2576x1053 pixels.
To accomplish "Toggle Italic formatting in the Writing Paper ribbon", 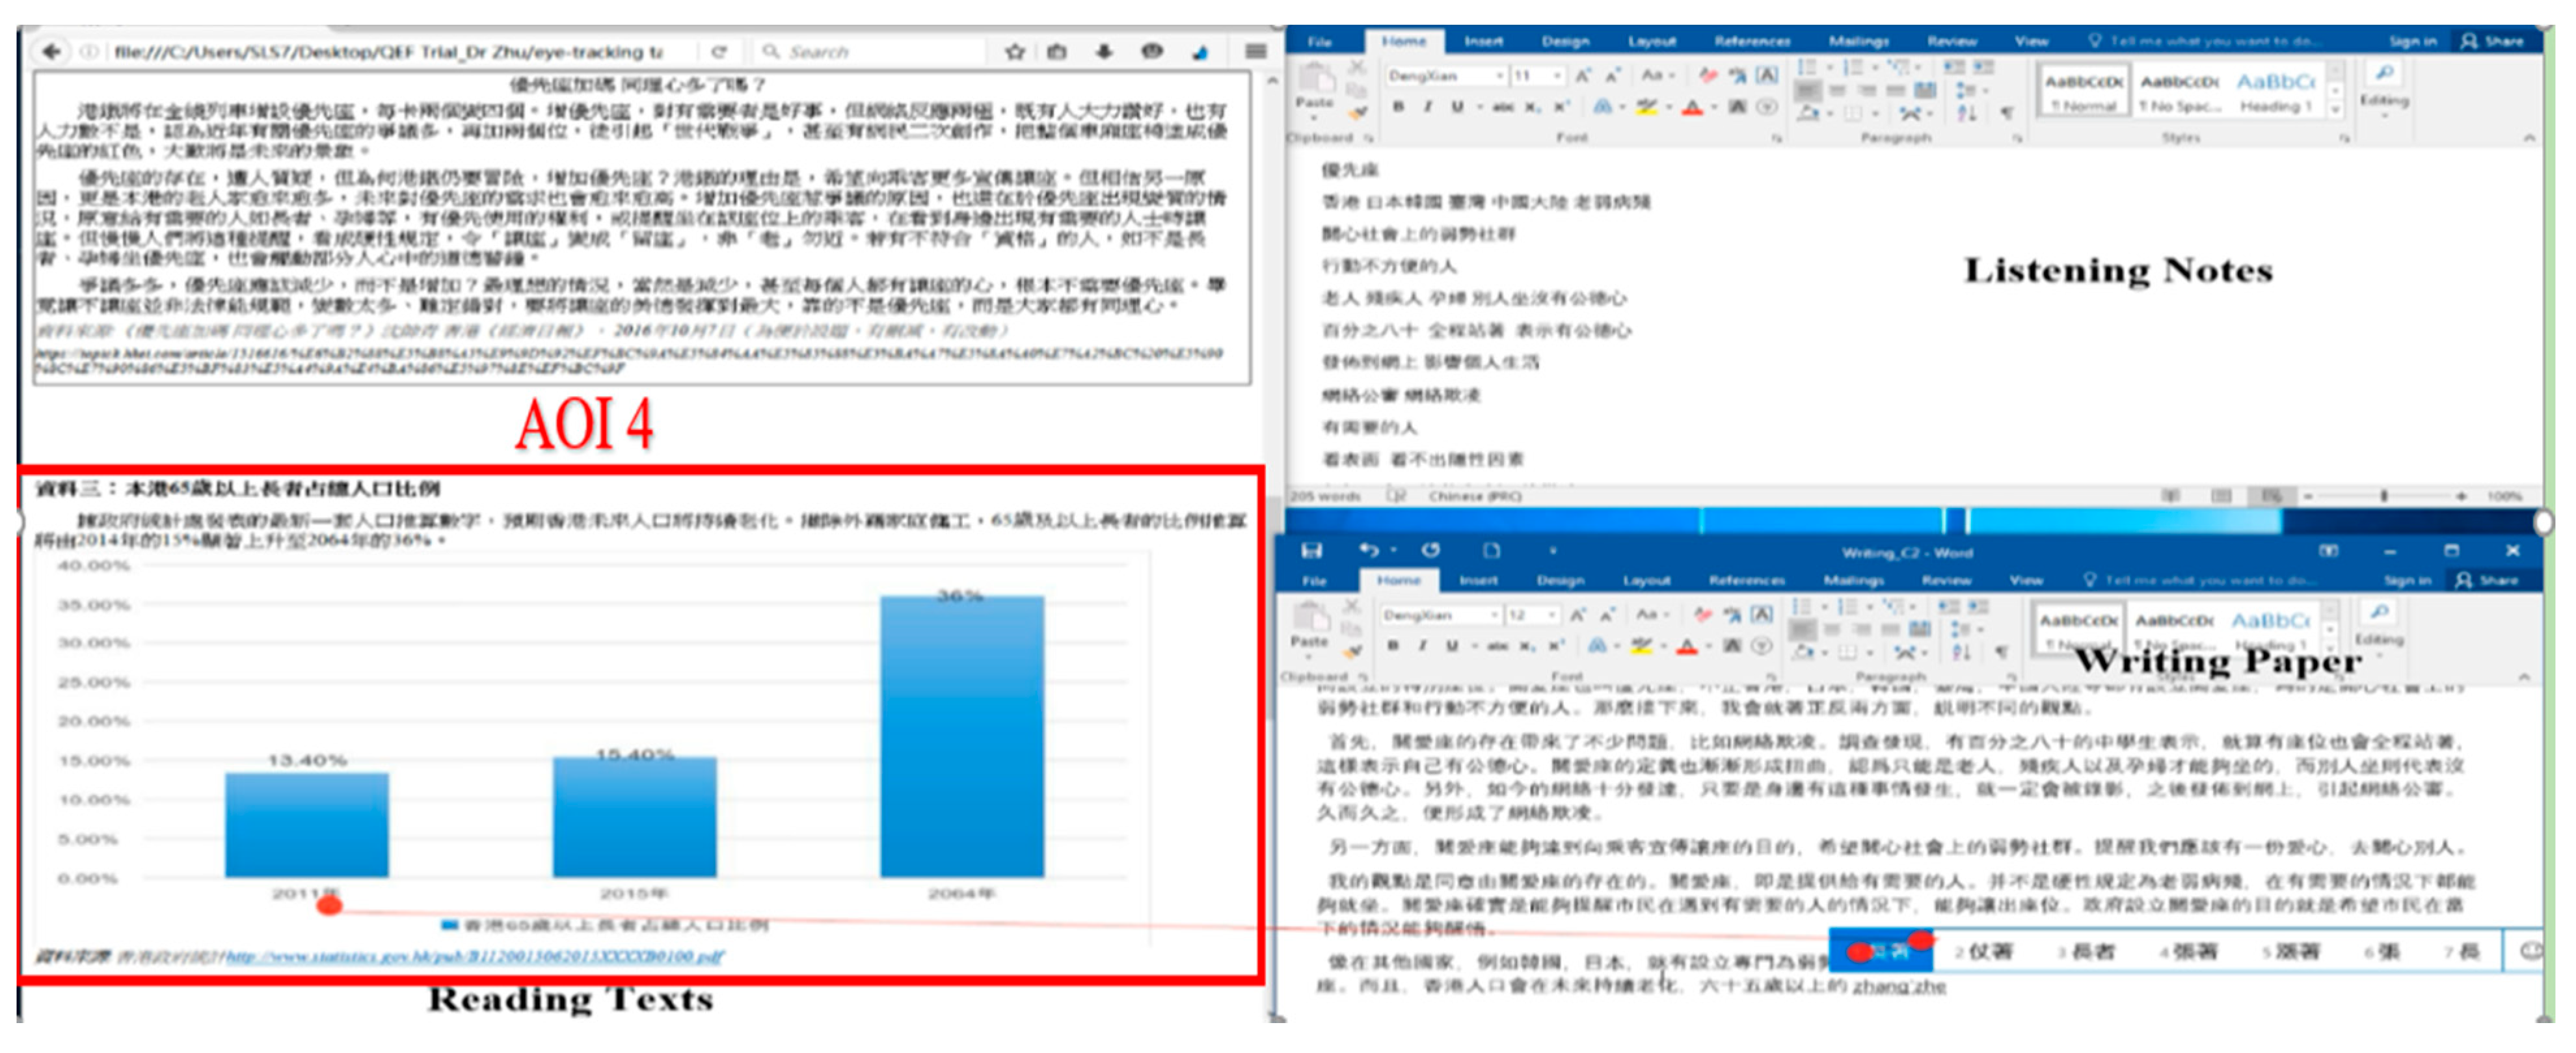I will pos(1423,646).
